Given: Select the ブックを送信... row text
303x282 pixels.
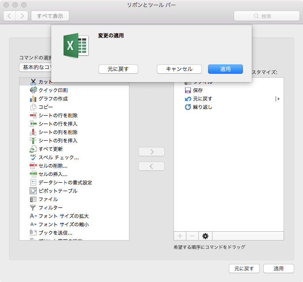Looking at the screenshot, I should (x=56, y=233).
